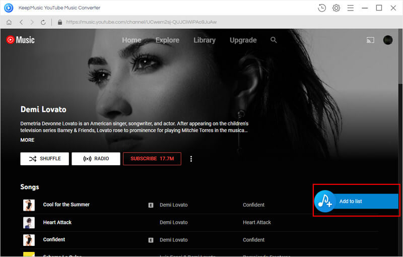Open Demi Lovato artist link in Cool for the Summer row
The height and width of the screenshot is (257, 403).
173,205
